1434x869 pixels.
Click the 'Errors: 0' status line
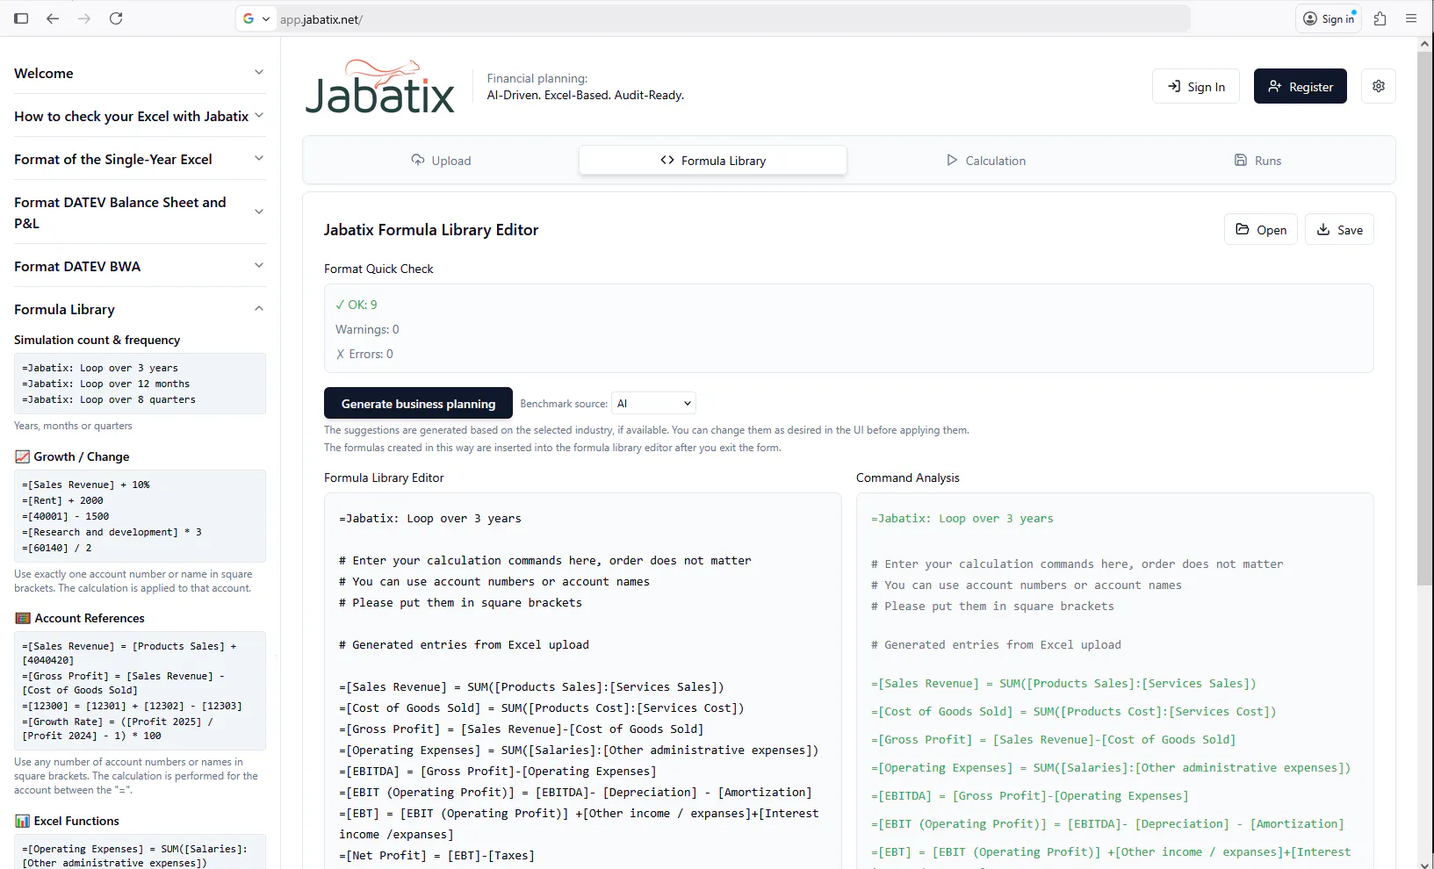pos(364,354)
